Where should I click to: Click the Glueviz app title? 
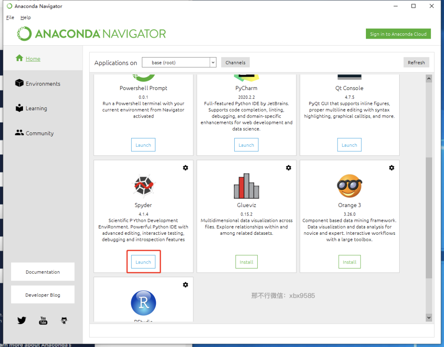point(246,205)
